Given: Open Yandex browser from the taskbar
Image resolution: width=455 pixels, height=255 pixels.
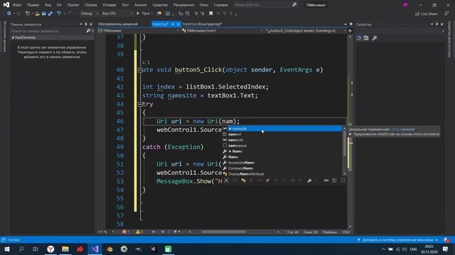Looking at the screenshot, I should click(50, 249).
